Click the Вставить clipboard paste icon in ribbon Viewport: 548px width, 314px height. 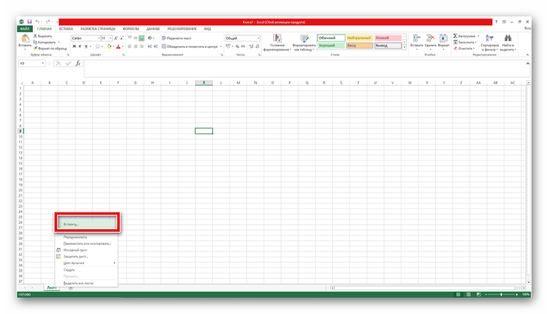[x=25, y=39]
